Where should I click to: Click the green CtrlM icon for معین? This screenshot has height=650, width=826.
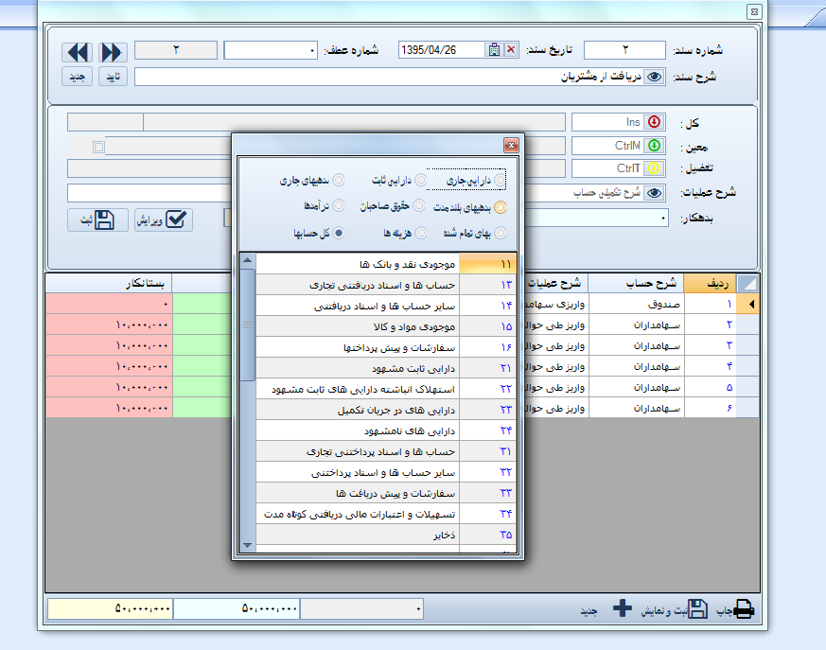655,146
